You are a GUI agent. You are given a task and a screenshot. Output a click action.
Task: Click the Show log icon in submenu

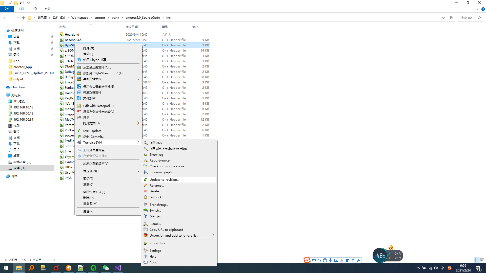click(156, 154)
